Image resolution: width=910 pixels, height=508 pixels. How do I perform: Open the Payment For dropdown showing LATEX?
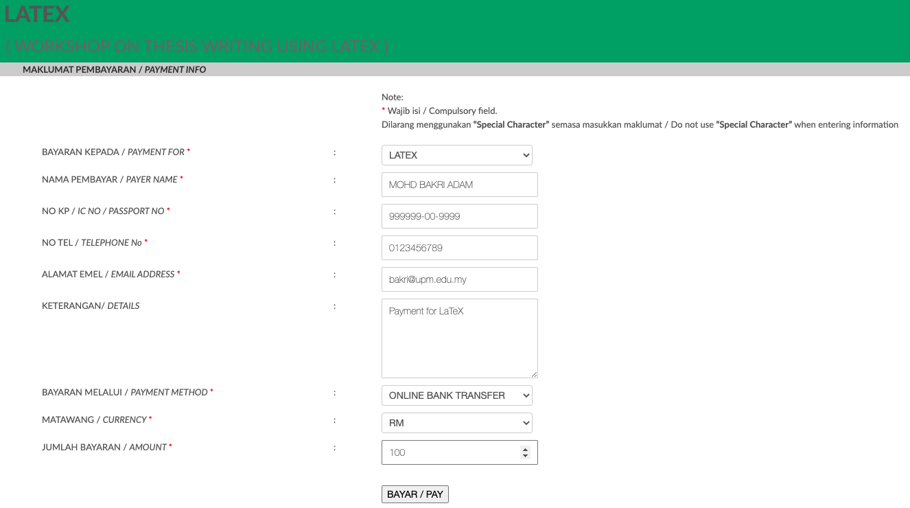456,155
